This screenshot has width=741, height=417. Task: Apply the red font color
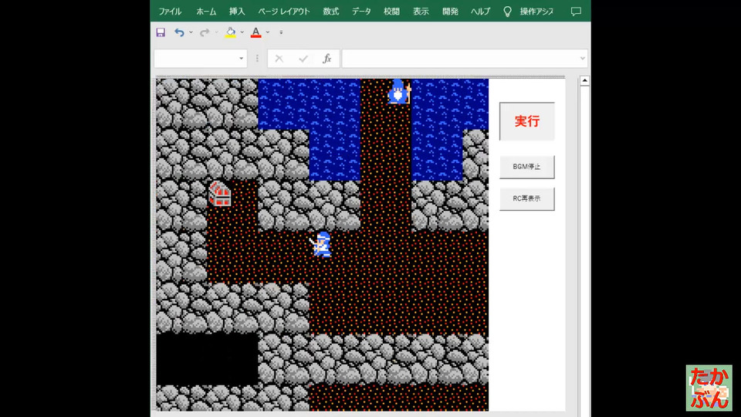[x=255, y=32]
